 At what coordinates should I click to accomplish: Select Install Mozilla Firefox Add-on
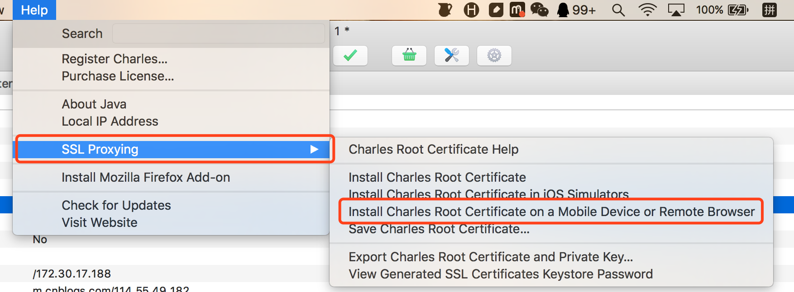pos(171,177)
